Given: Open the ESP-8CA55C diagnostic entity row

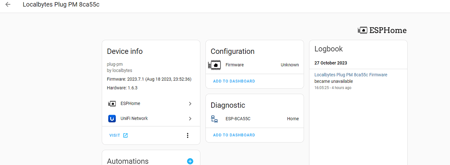Looking at the screenshot, I should click(x=255, y=119).
